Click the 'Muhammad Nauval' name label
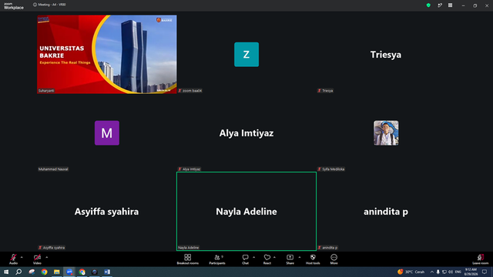This screenshot has height=277, width=493. pyautogui.click(x=53, y=169)
